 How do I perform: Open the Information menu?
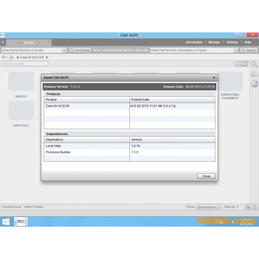pos(194,42)
